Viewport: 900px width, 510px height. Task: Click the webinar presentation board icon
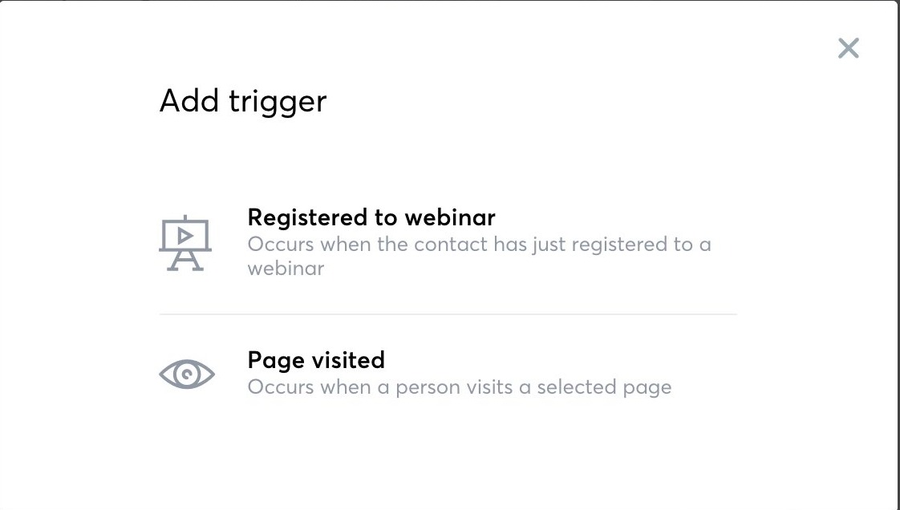pyautogui.click(x=184, y=243)
